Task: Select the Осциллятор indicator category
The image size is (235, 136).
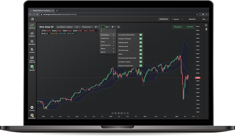Action: [107, 38]
